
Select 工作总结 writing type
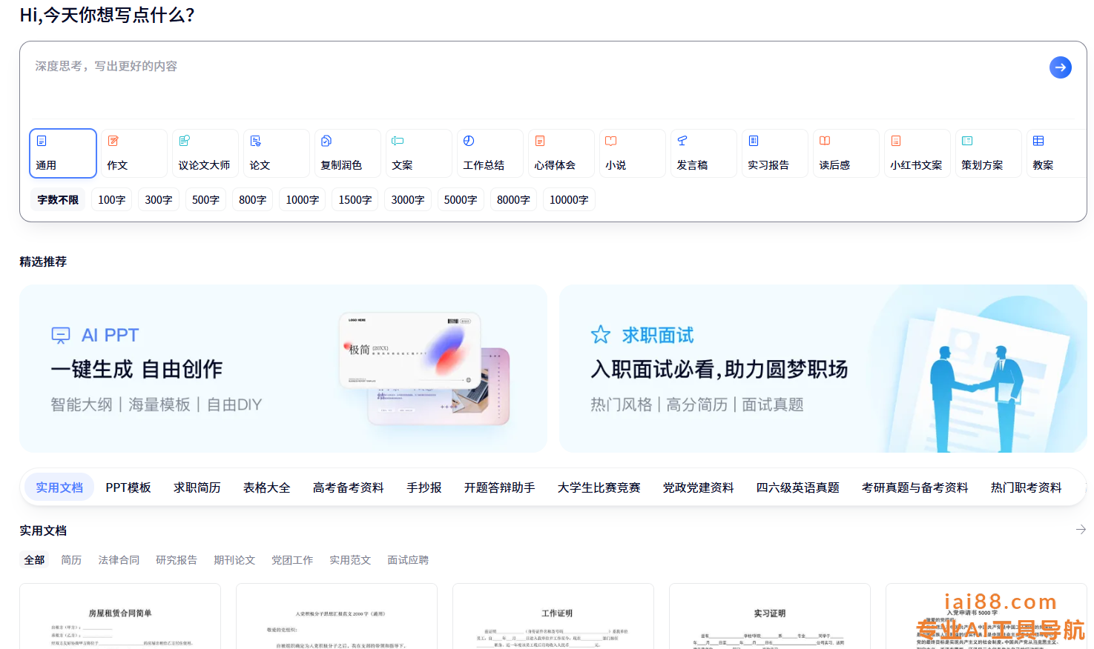490,153
